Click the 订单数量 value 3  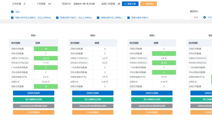(x=25, y=4)
